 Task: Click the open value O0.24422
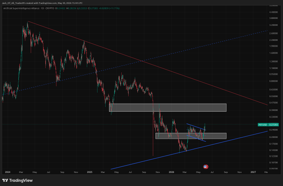[60, 8]
